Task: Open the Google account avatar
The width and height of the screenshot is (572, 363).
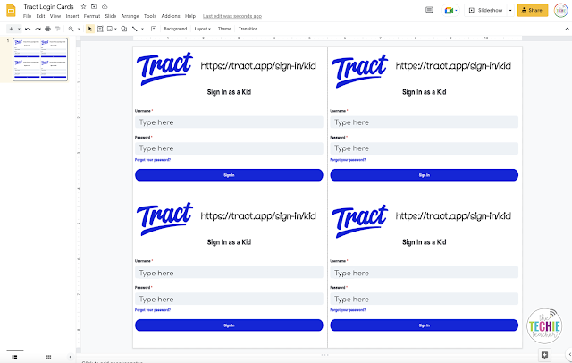Action: tap(561, 10)
